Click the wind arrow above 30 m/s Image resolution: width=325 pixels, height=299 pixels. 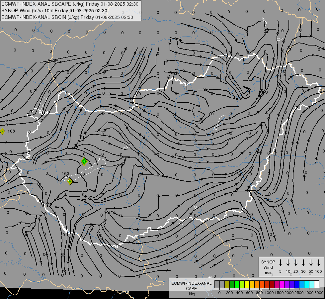[x=303, y=263]
